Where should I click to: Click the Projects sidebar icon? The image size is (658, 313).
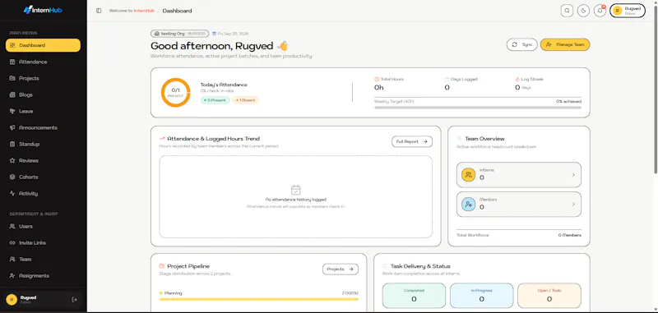12,78
